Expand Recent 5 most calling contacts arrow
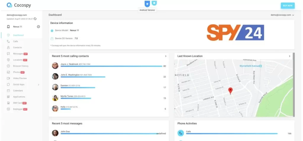This screenshot has height=141, width=303. coord(166,56)
